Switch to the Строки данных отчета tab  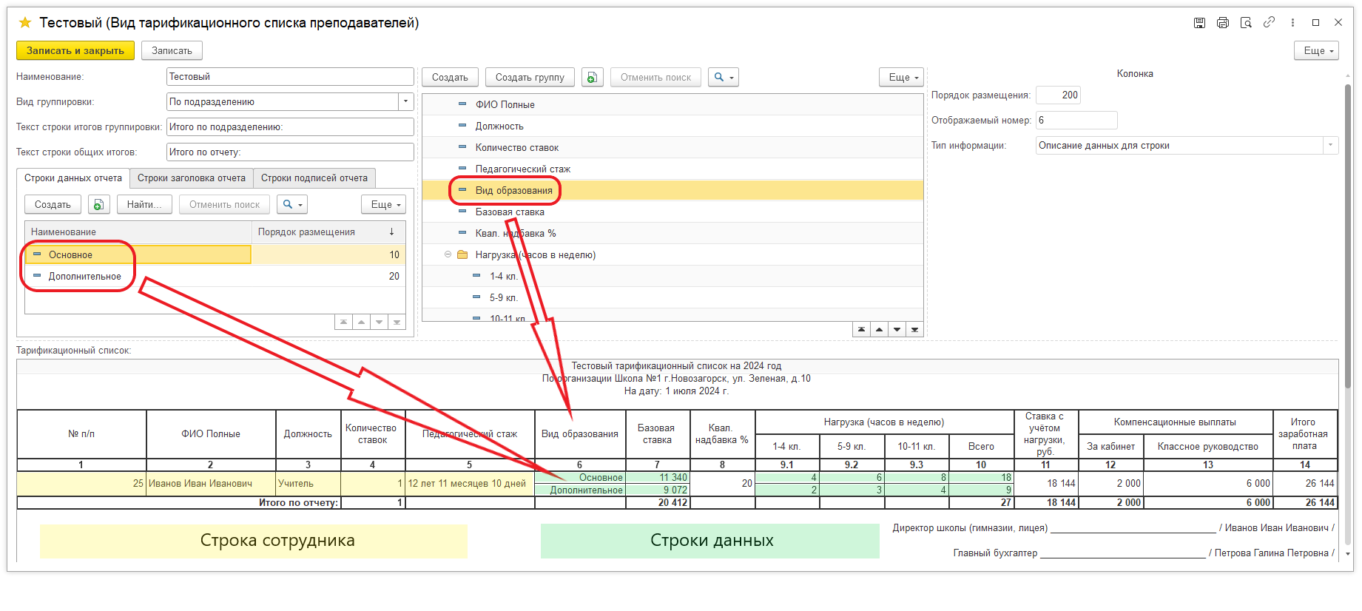(73, 178)
